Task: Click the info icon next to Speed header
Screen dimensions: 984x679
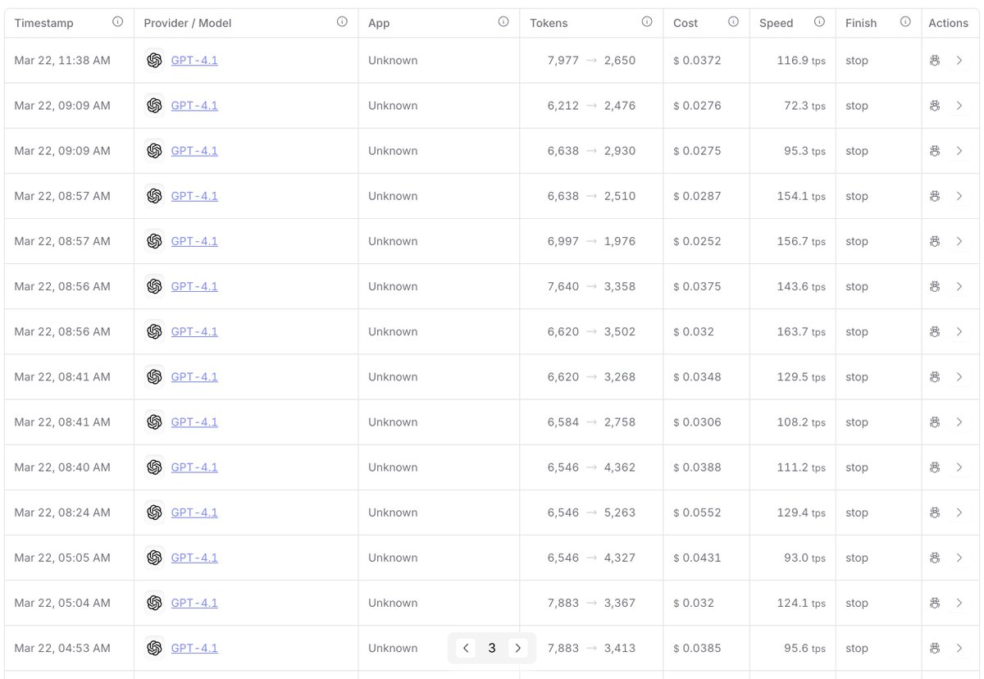Action: tap(819, 22)
